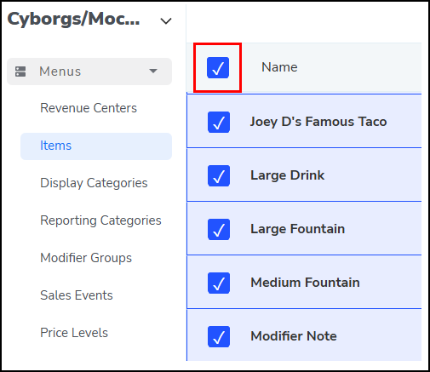Navigate to Modifier Groups
Viewport: 430px width, 372px height.
click(x=86, y=258)
